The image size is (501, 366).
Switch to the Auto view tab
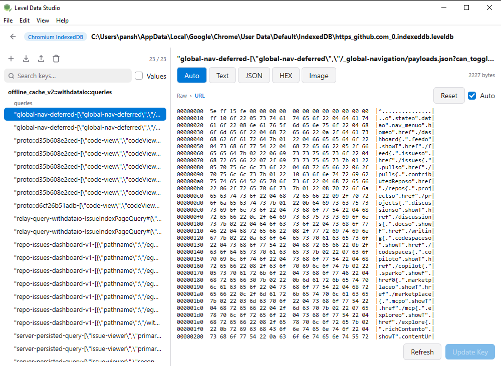tap(192, 76)
